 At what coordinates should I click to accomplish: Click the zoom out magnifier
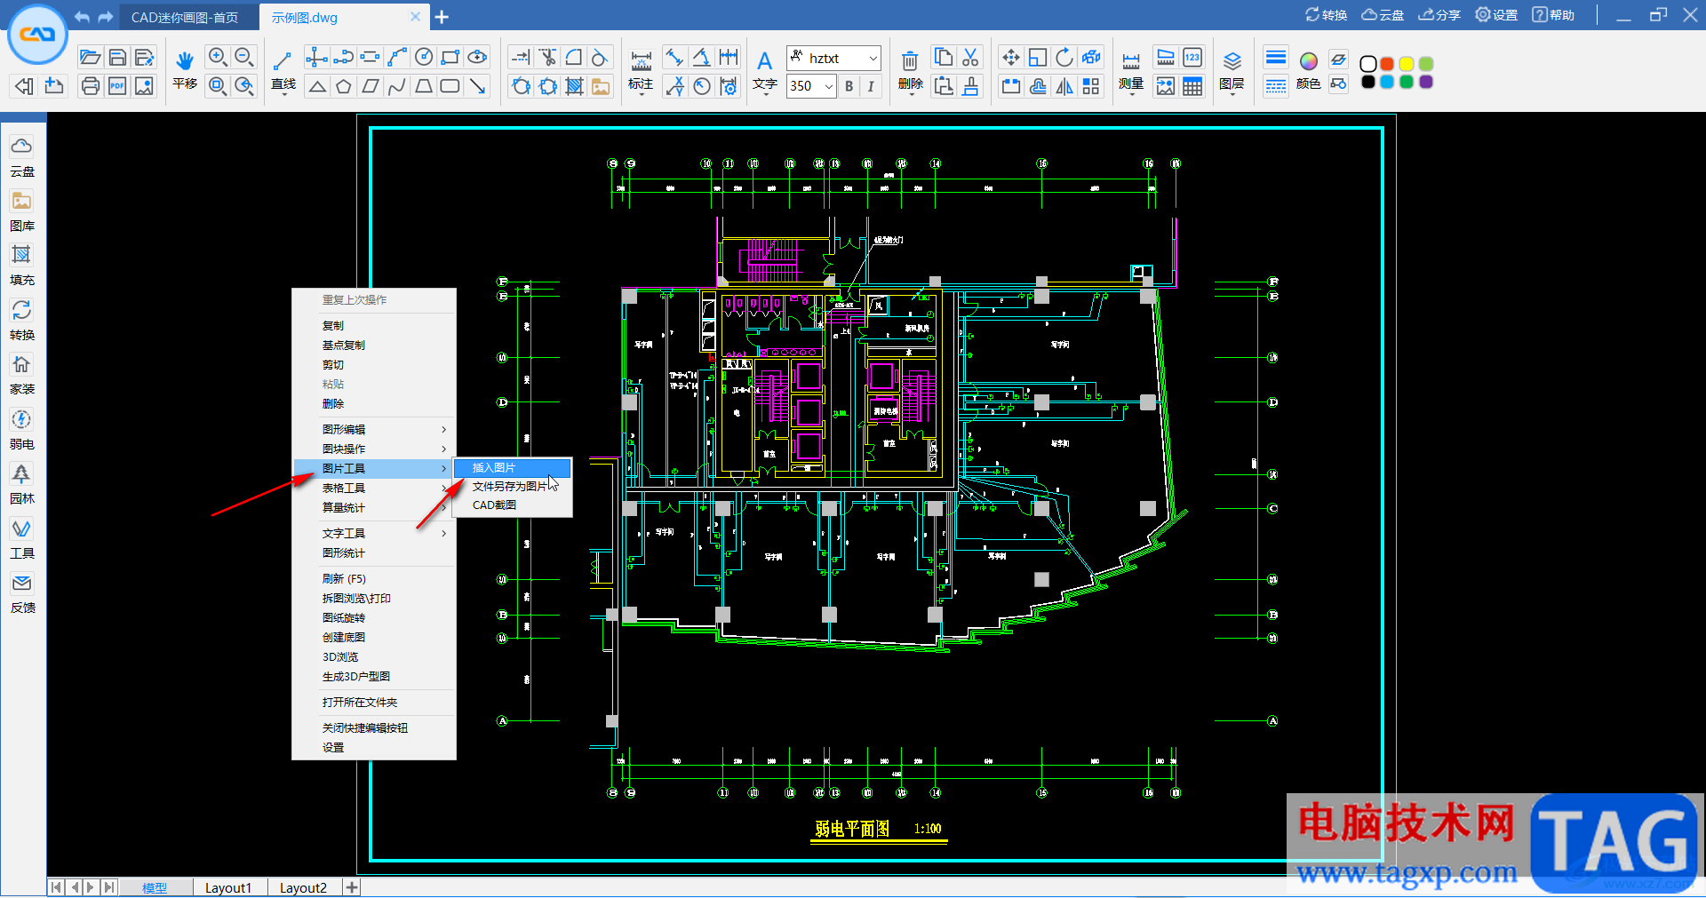[x=244, y=58]
